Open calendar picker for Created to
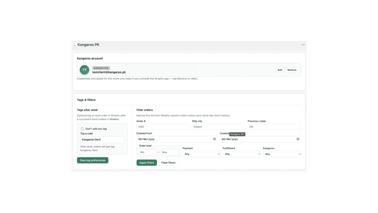This screenshot has width=378, height=213. point(298,139)
